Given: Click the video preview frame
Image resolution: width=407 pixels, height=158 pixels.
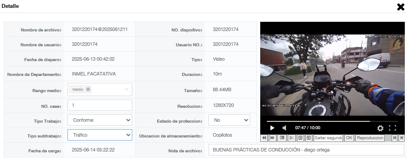Looking at the screenshot, I should coord(332,75).
